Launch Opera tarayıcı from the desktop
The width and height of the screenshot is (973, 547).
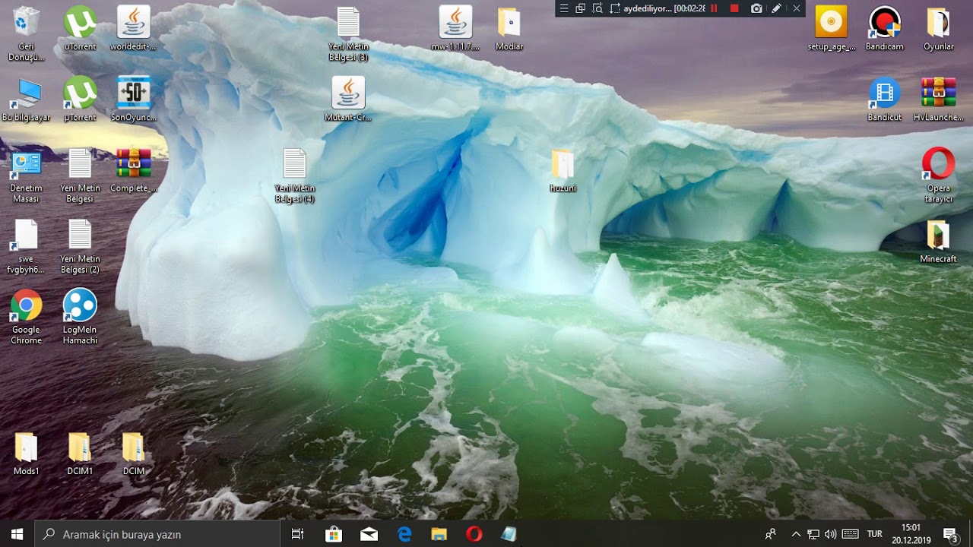click(x=938, y=165)
